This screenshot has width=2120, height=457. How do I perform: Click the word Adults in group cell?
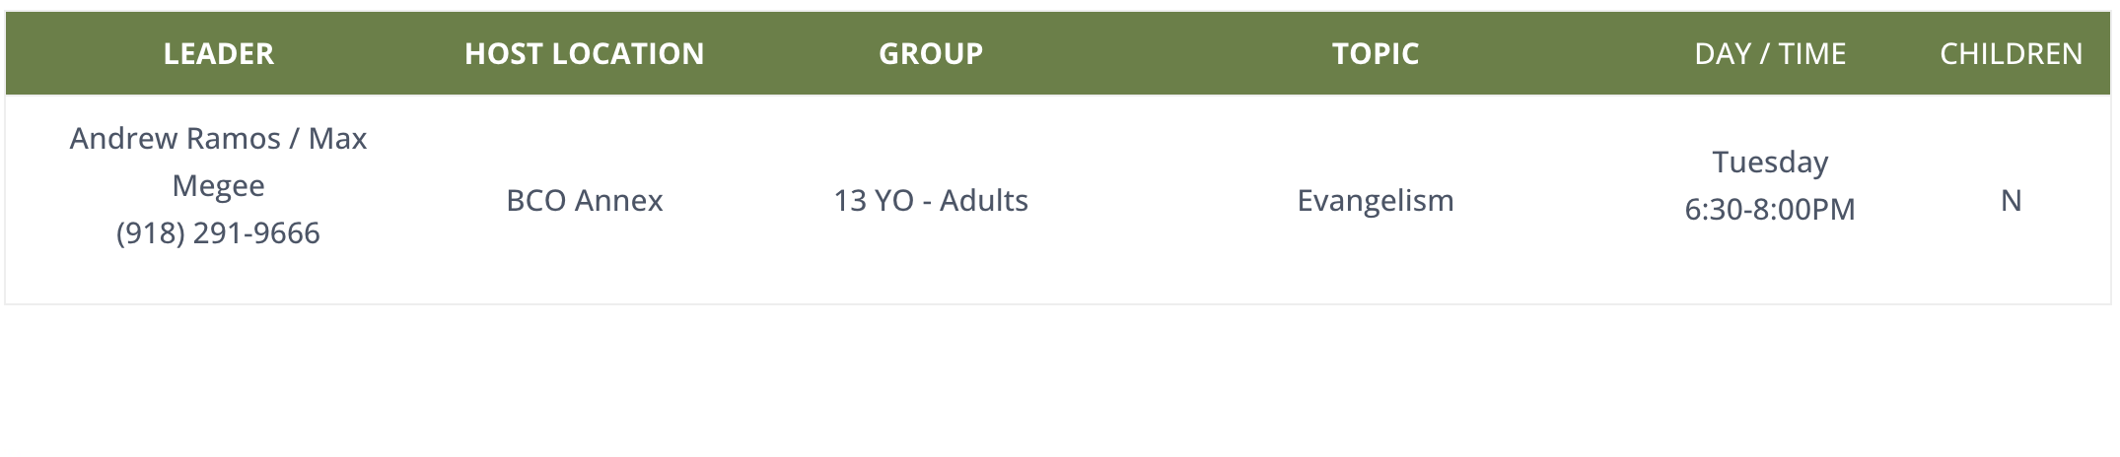pos(984,201)
